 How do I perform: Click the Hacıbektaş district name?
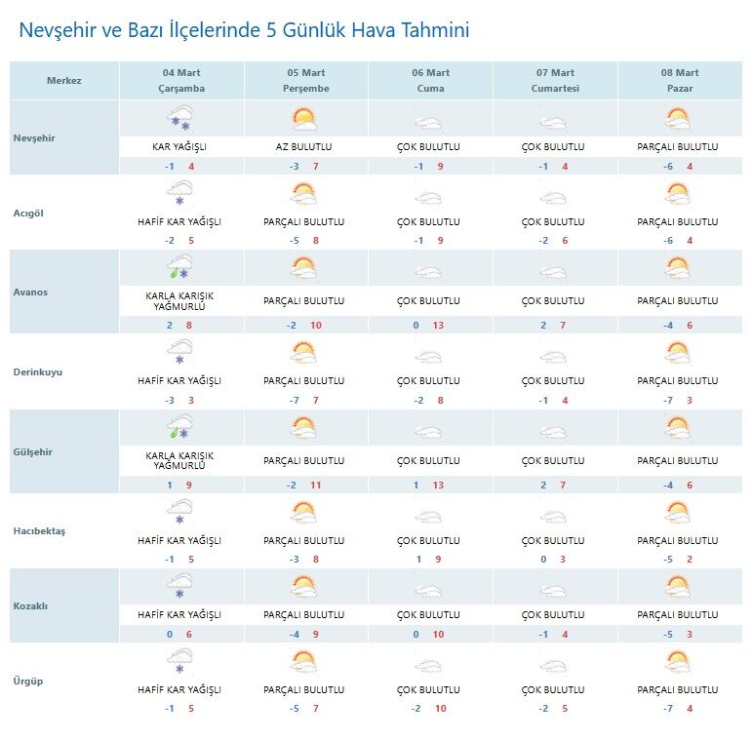pyautogui.click(x=40, y=530)
